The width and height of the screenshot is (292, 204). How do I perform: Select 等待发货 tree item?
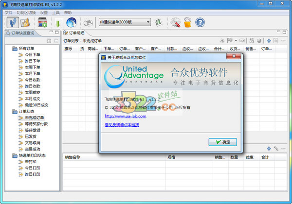[x=29, y=130]
